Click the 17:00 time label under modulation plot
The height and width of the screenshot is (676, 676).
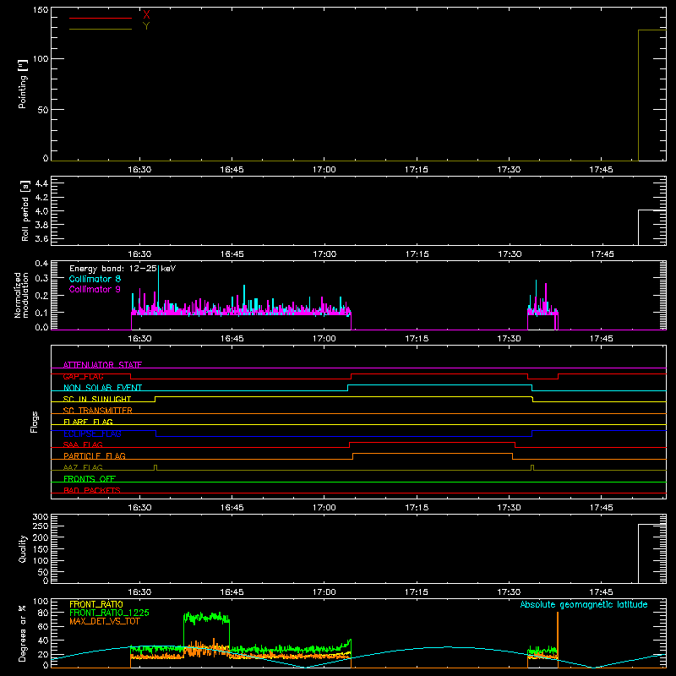324,339
